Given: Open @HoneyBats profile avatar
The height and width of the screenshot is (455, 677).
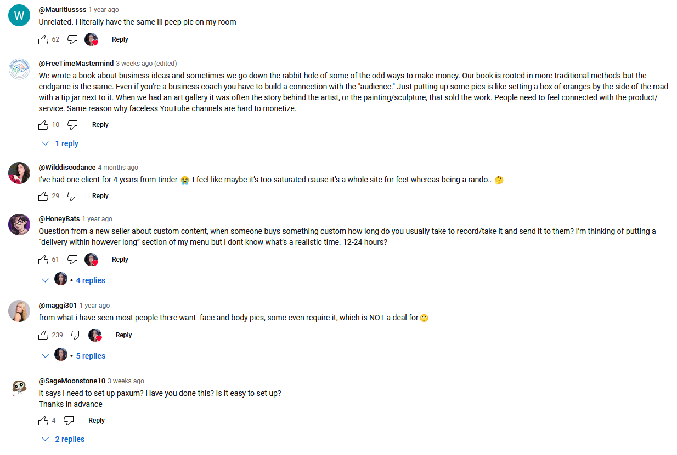Looking at the screenshot, I should [x=19, y=224].
